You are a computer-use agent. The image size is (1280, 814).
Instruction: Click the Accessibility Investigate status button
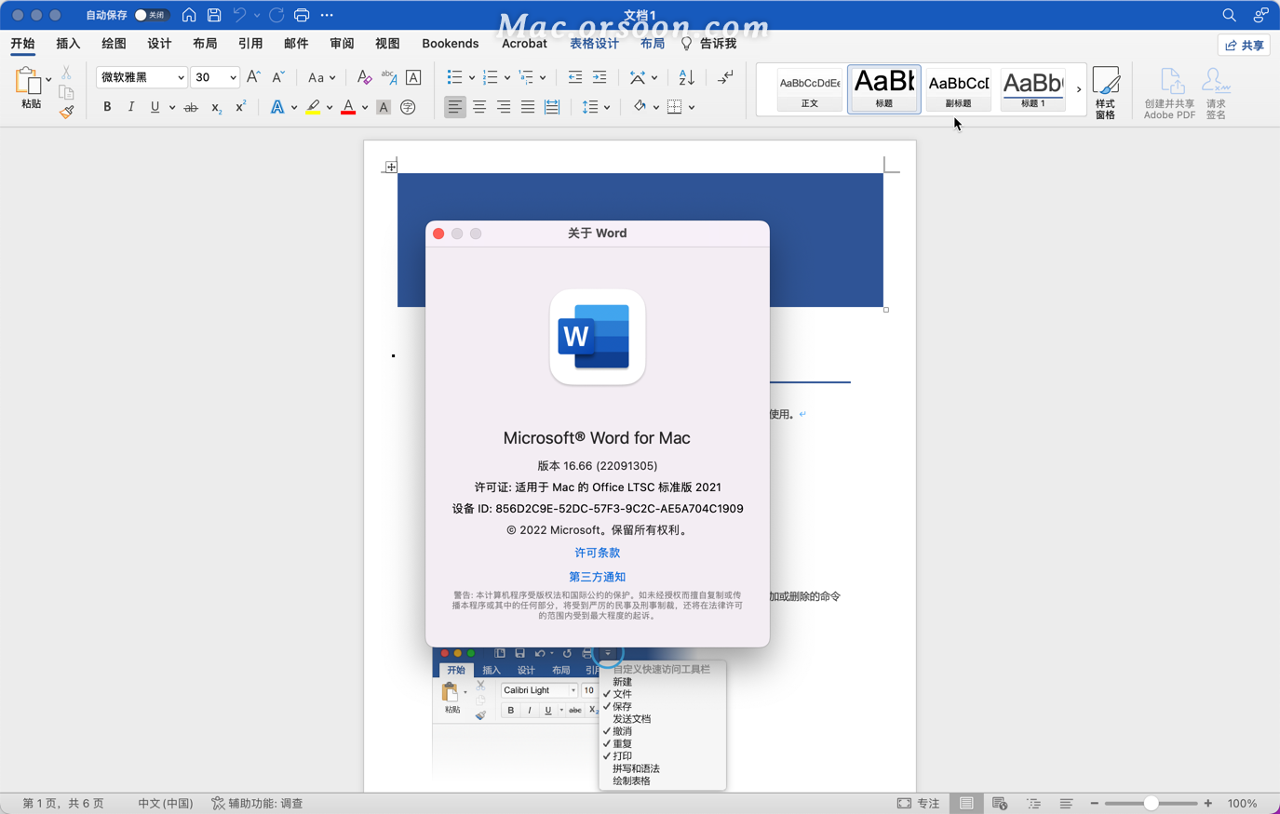[x=257, y=803]
